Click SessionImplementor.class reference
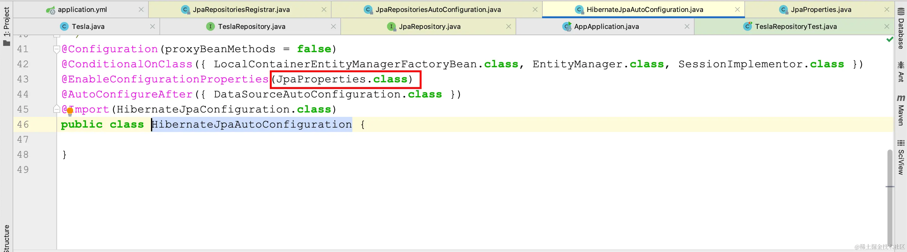Screen dimensions: 907x252 [x=761, y=64]
